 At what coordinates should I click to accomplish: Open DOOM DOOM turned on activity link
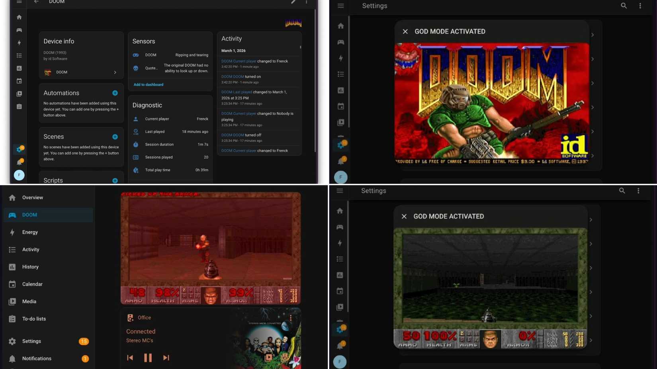point(233,77)
